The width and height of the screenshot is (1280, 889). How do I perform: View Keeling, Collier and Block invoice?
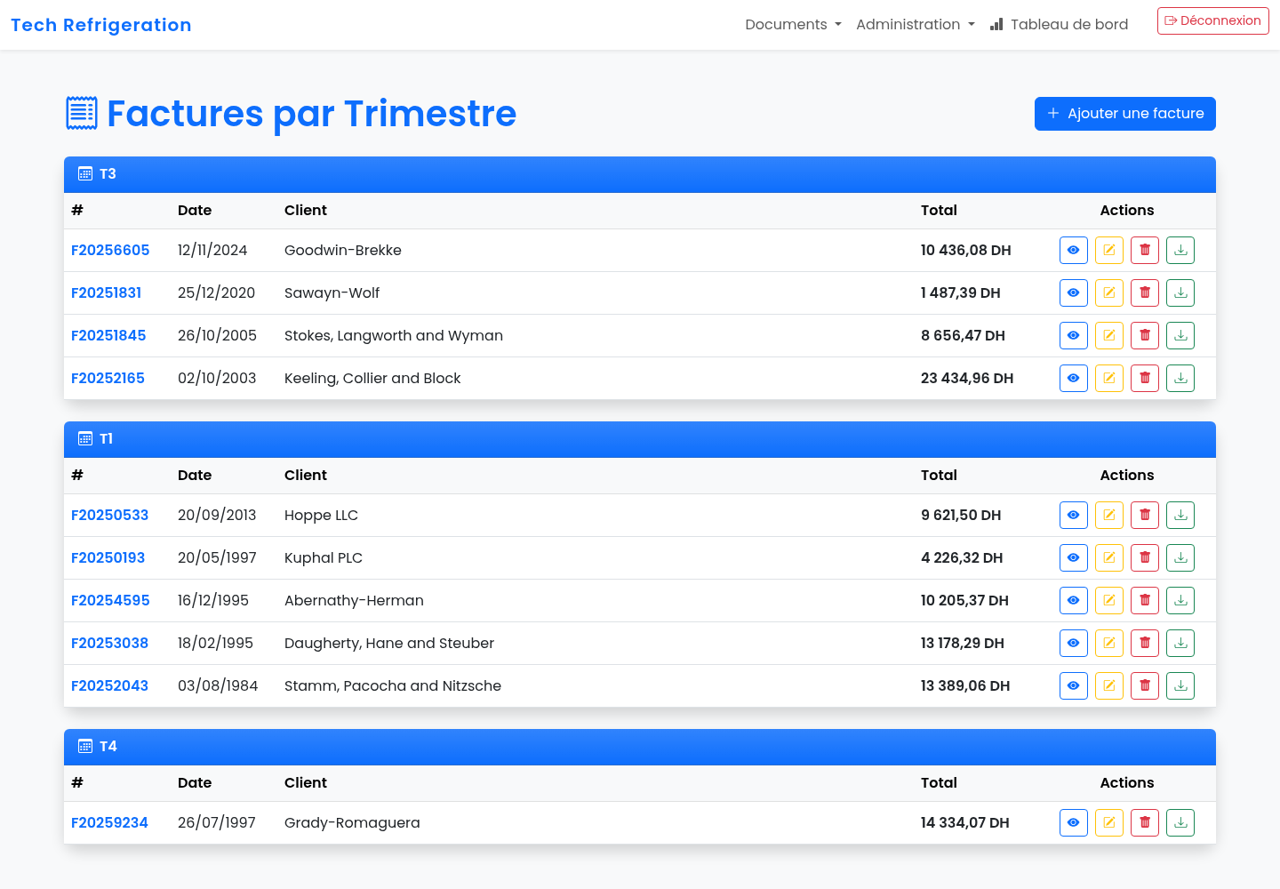click(x=1074, y=379)
